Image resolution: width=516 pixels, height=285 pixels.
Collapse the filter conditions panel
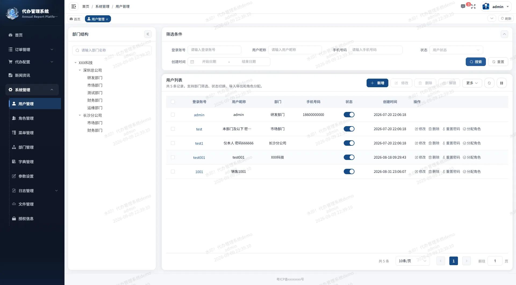click(x=504, y=34)
